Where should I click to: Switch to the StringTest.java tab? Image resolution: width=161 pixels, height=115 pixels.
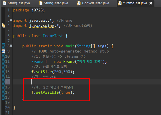tap(17, 3)
